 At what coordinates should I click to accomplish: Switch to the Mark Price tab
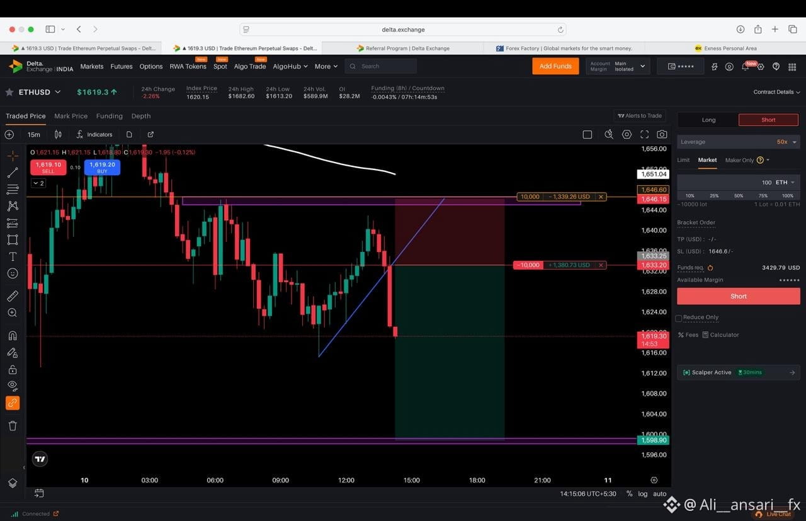(71, 116)
